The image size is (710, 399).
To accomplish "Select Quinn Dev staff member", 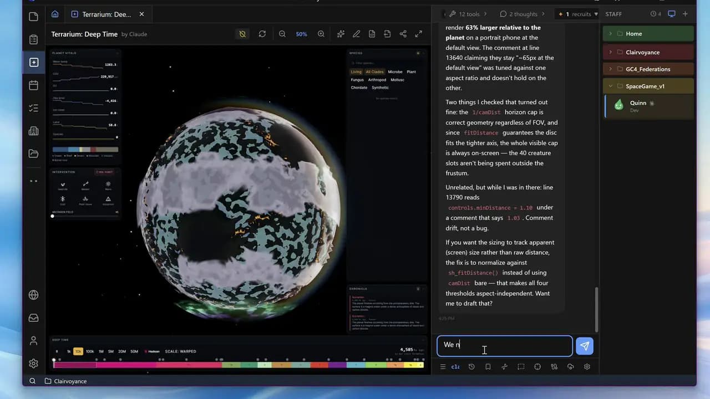I will click(649, 106).
